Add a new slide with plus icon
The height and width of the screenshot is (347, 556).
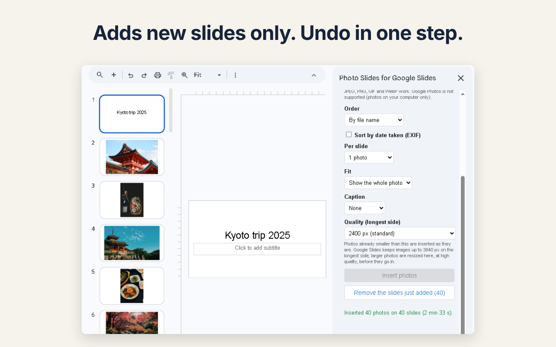click(x=114, y=75)
